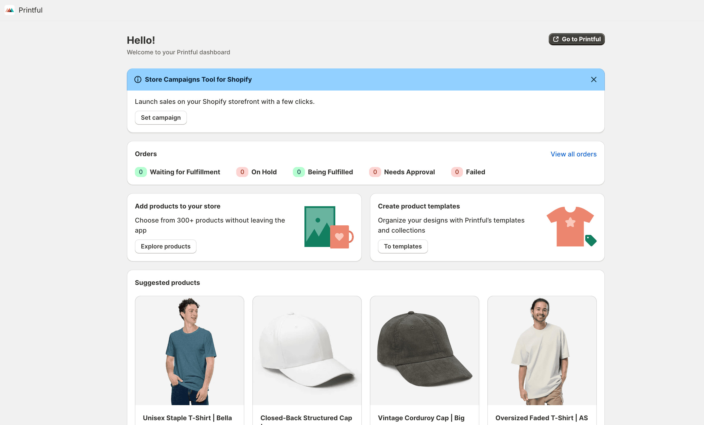Click the Being Fulfilled count badge
The image size is (704, 425).
point(299,172)
